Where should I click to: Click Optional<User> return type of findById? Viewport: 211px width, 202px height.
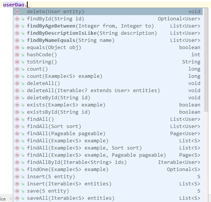[x=179, y=19]
